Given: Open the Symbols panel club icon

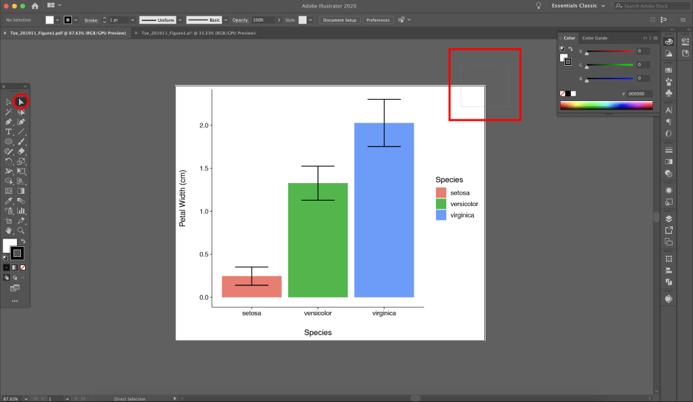Looking at the screenshot, I should [x=669, y=93].
